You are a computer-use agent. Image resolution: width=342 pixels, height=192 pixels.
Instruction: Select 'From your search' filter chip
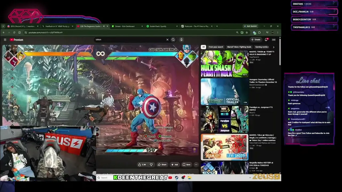pos(216,47)
